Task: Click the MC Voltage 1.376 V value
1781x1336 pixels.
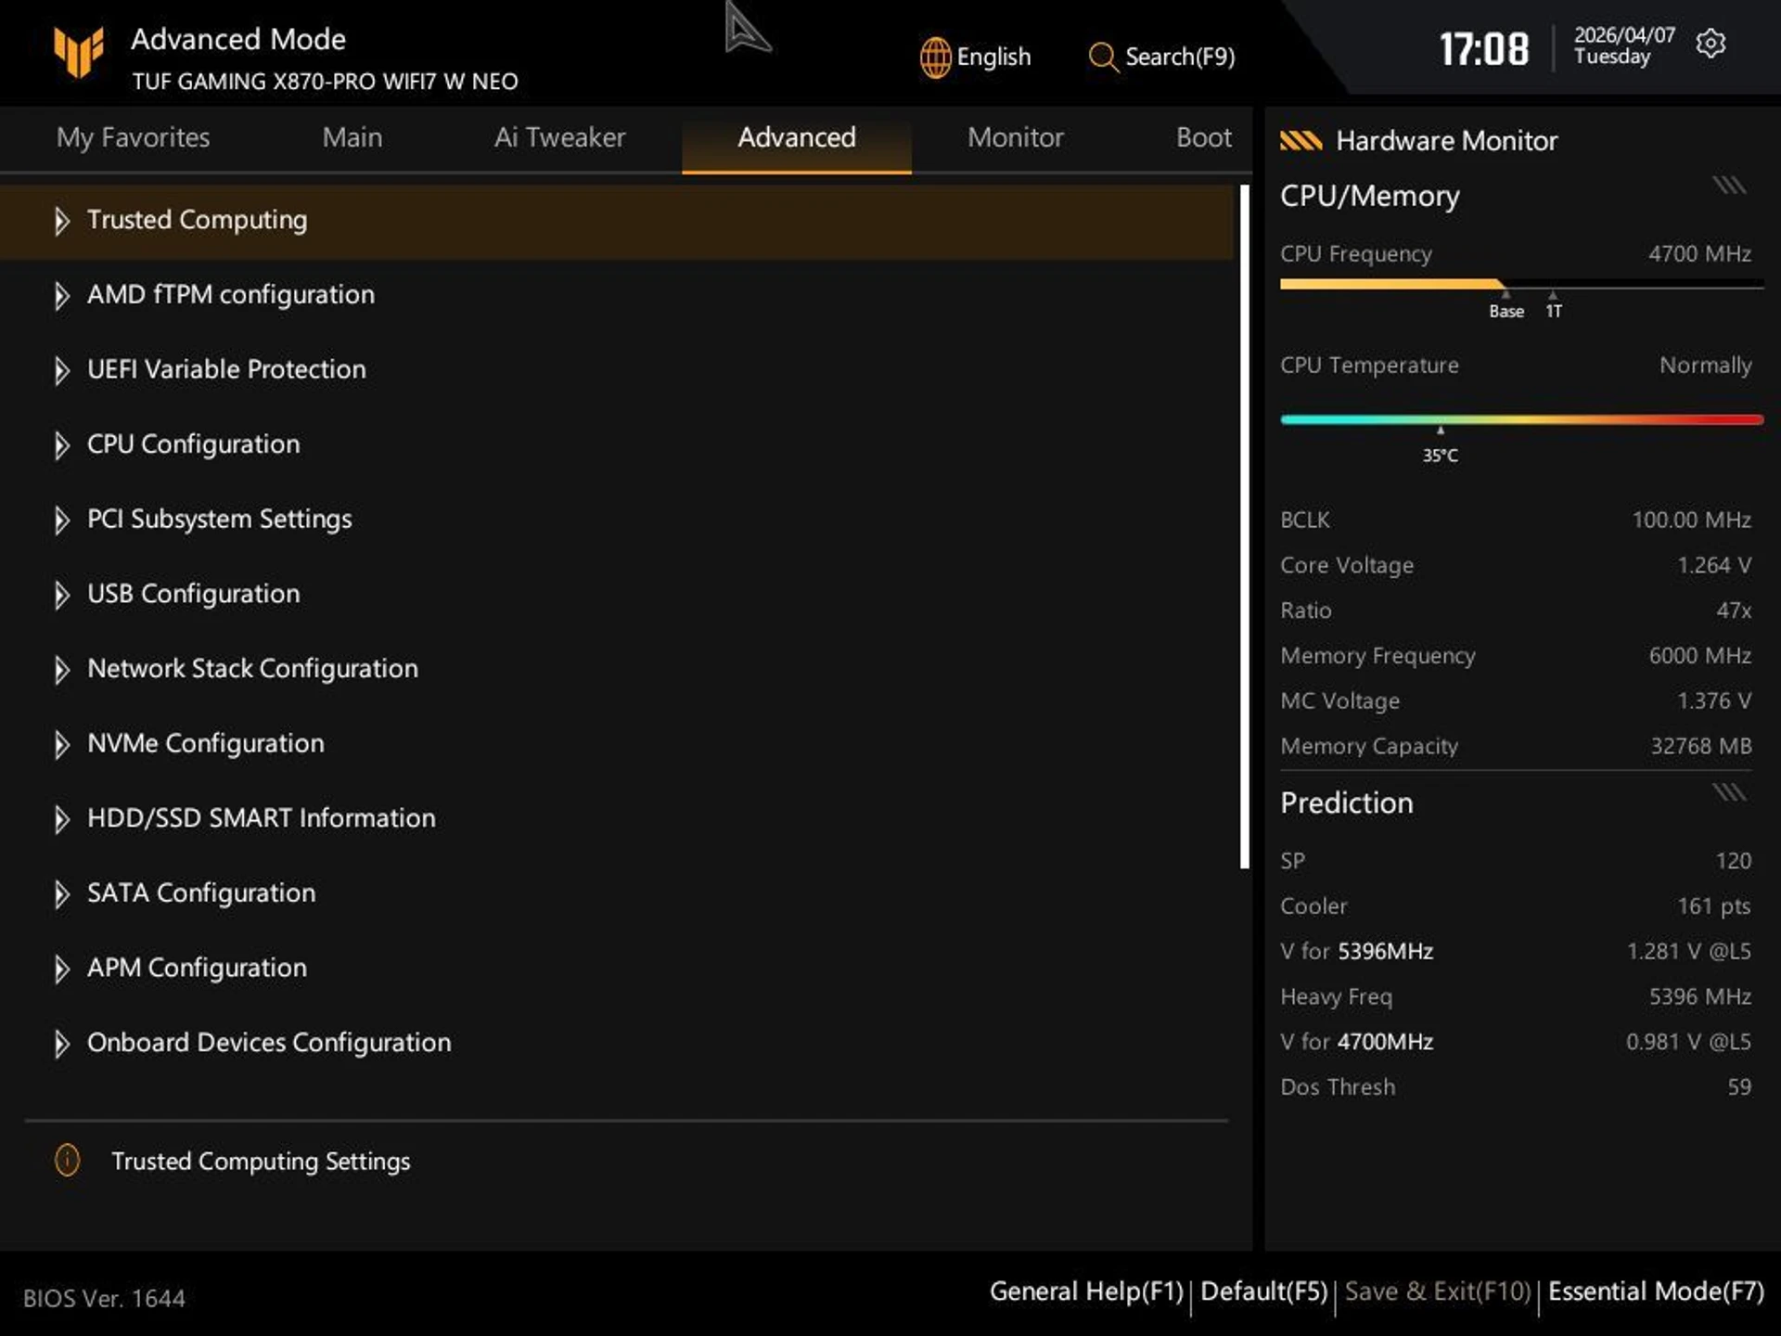Action: click(x=1713, y=700)
